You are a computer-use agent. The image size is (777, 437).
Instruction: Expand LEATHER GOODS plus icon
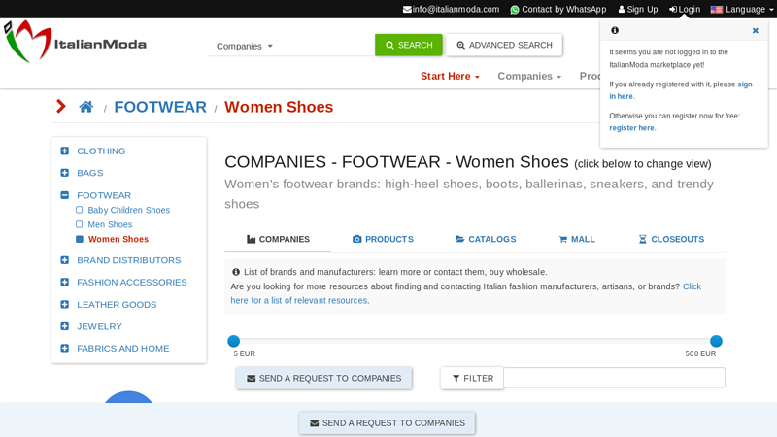(64, 304)
